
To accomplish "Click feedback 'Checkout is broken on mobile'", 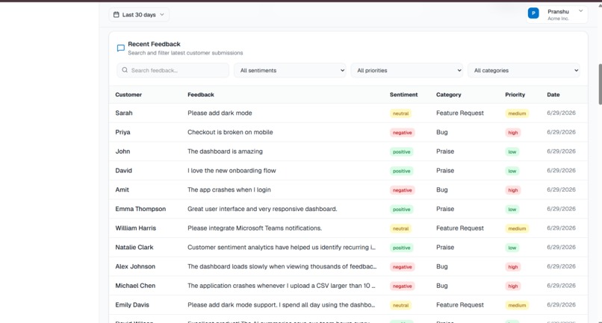I will 230,132.
